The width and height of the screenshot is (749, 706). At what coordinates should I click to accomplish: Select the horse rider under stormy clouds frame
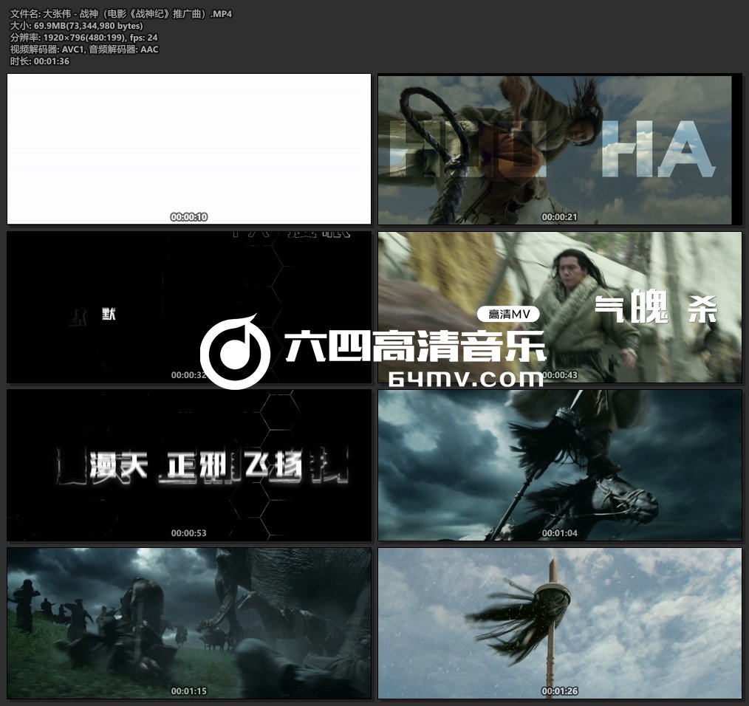560,465
